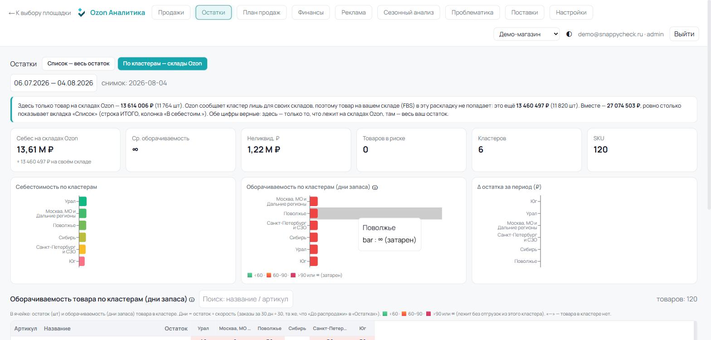The image size is (711, 340).
Task: Click Москва, МО bar in Себестоимость chart
Action: pos(83,213)
